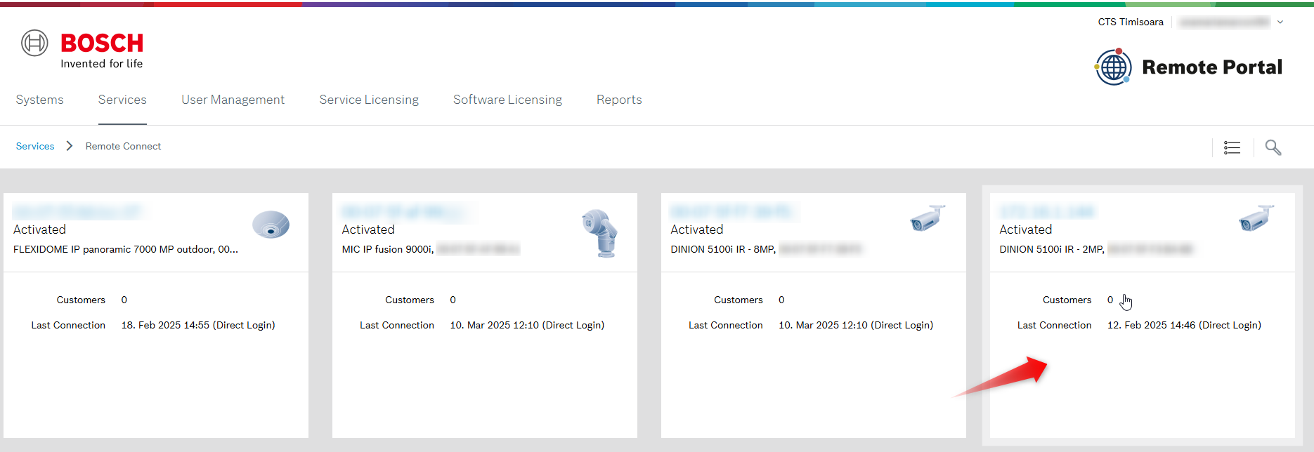Click the Services breadcrumb link
The width and height of the screenshot is (1314, 452).
click(35, 146)
